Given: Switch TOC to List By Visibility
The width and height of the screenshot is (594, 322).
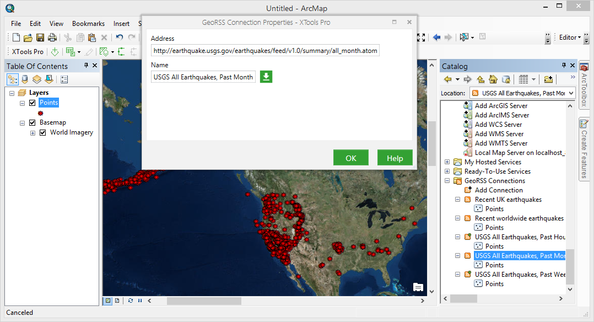Looking at the screenshot, I should click(x=37, y=79).
